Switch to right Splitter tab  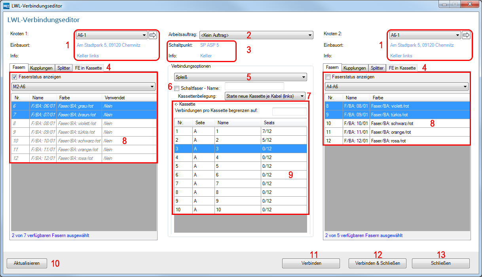[377, 68]
